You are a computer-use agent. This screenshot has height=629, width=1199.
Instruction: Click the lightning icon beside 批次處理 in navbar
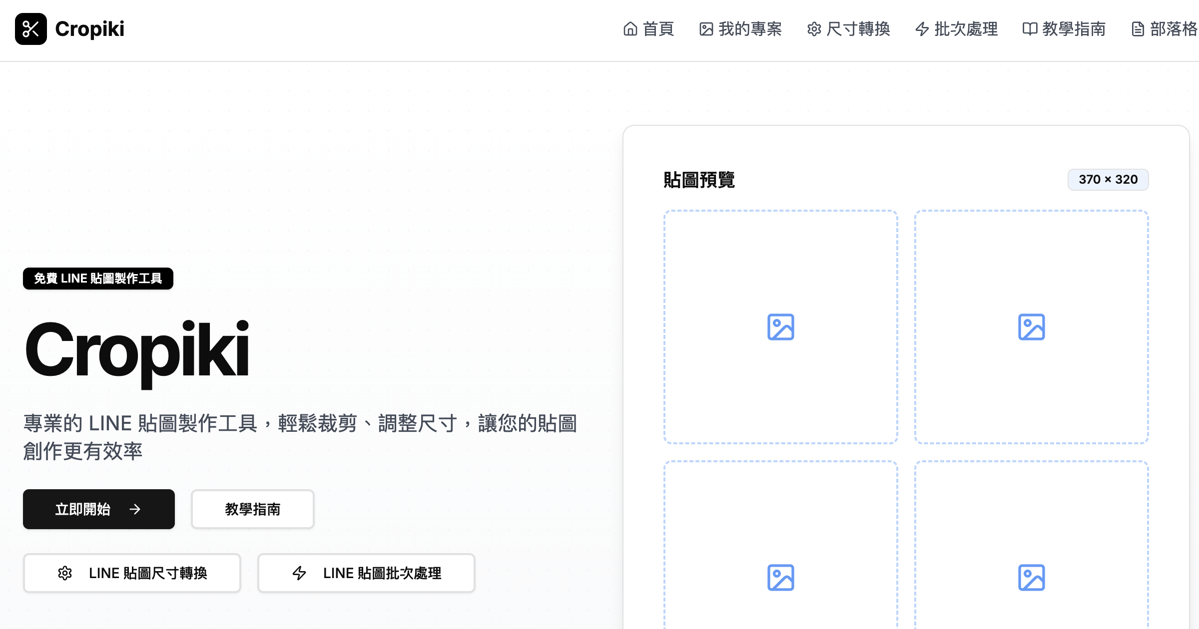coord(922,29)
